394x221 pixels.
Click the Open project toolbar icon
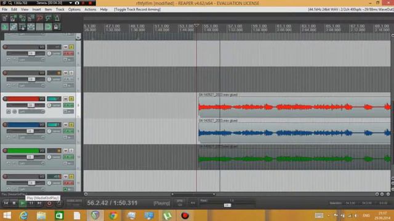(14, 18)
